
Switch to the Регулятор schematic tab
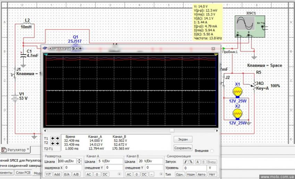pyautogui.click(x=16, y=150)
